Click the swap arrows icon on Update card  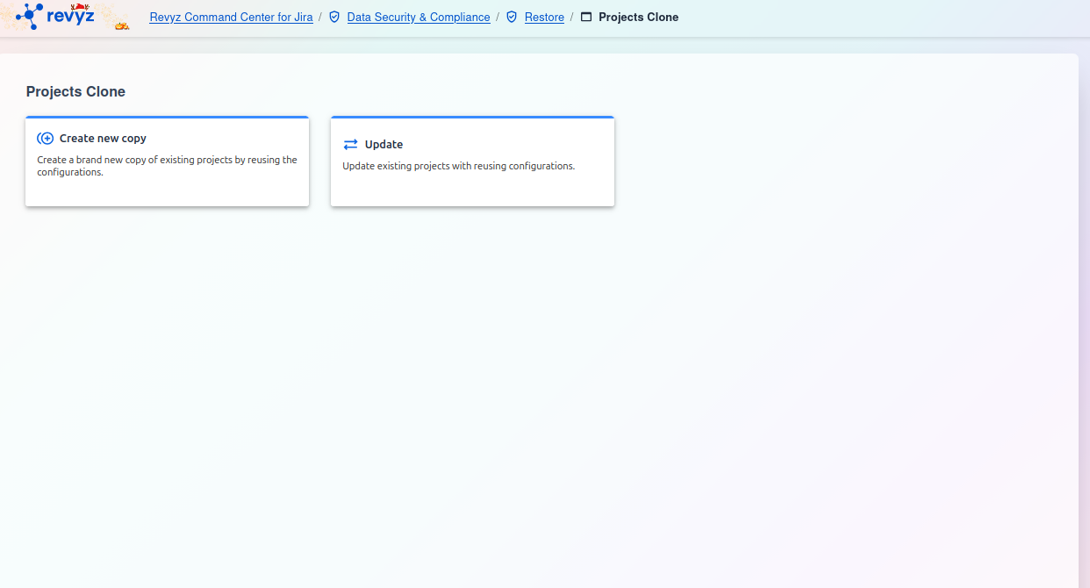(x=350, y=145)
